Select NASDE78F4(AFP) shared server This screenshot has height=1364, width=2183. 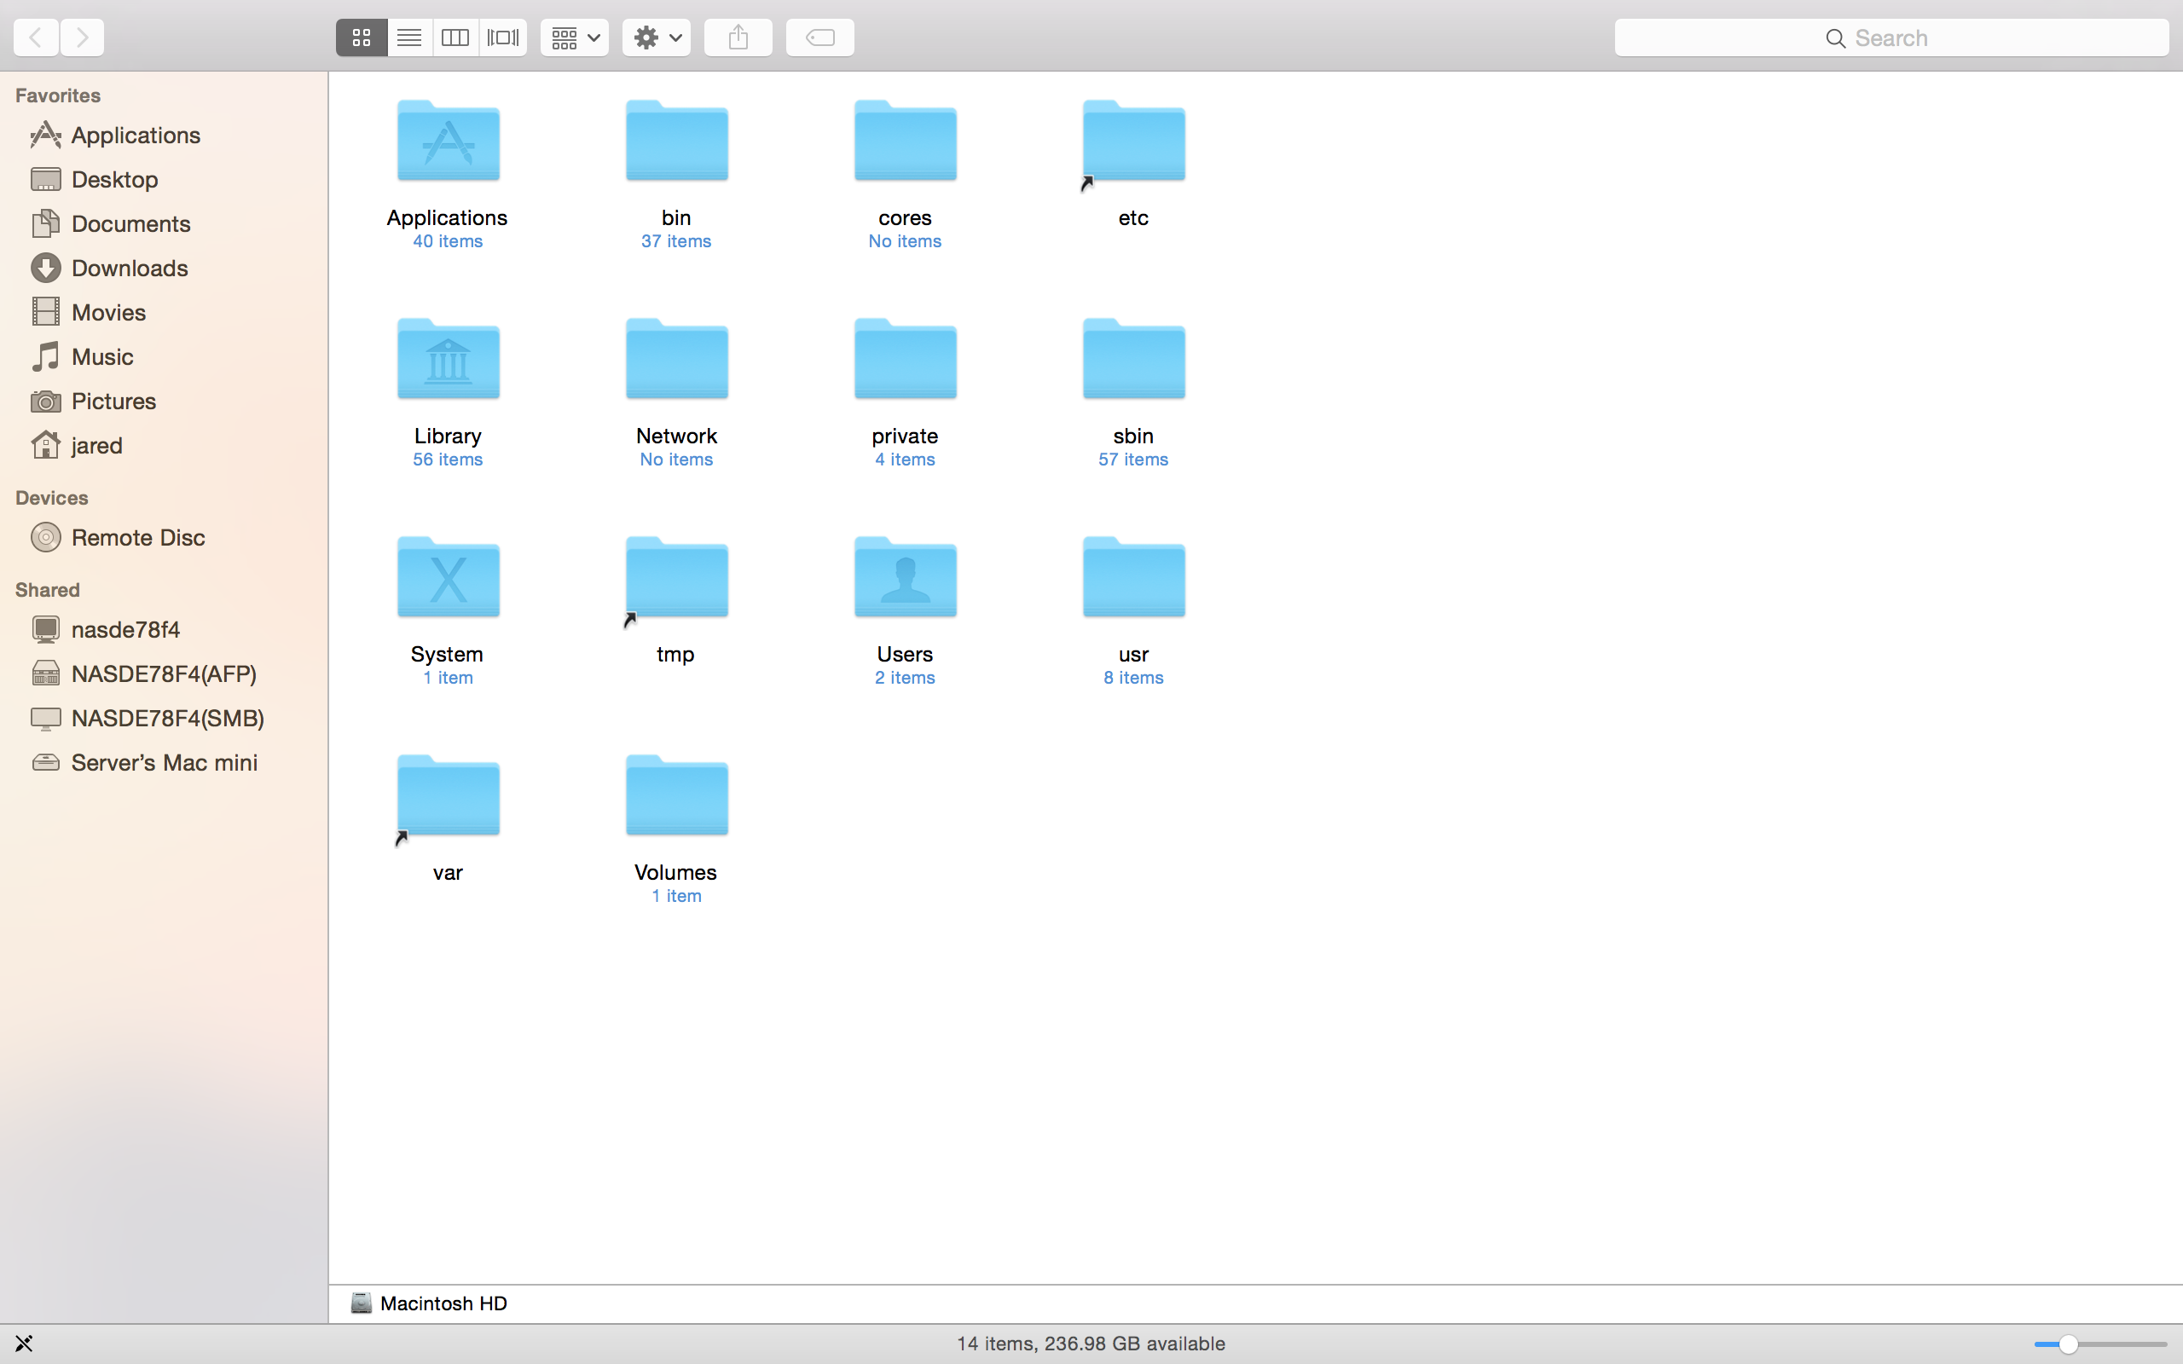click(x=163, y=673)
